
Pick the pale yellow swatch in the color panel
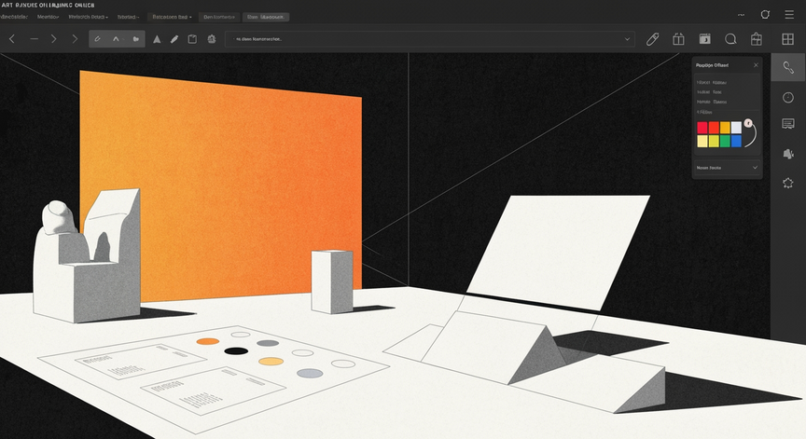[x=702, y=141]
